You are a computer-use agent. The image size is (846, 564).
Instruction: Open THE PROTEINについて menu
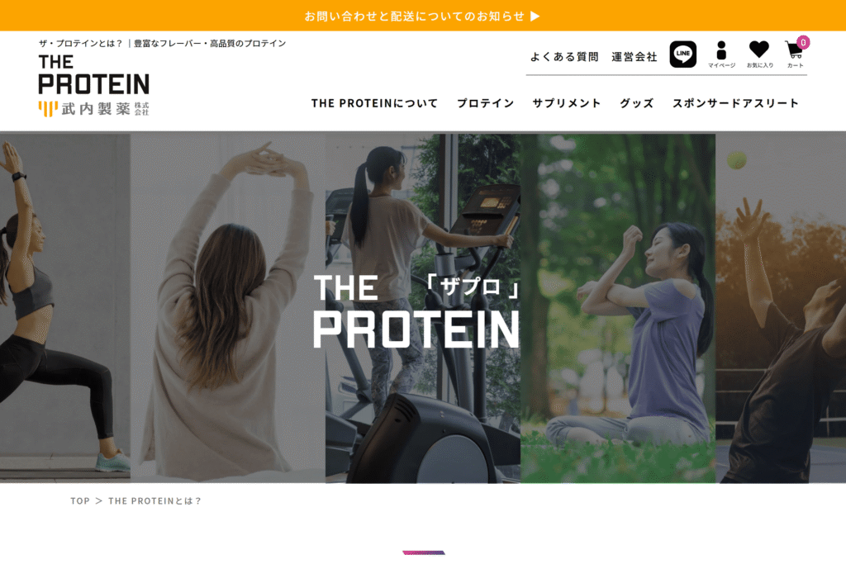(x=374, y=103)
